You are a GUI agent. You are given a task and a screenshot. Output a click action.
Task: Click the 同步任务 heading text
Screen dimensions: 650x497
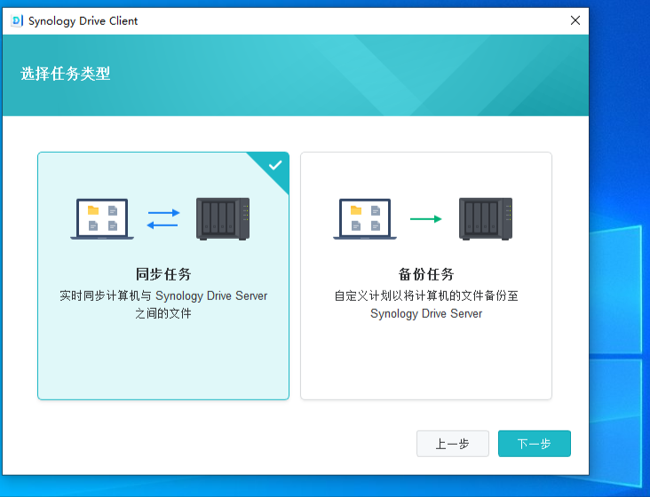(x=163, y=274)
